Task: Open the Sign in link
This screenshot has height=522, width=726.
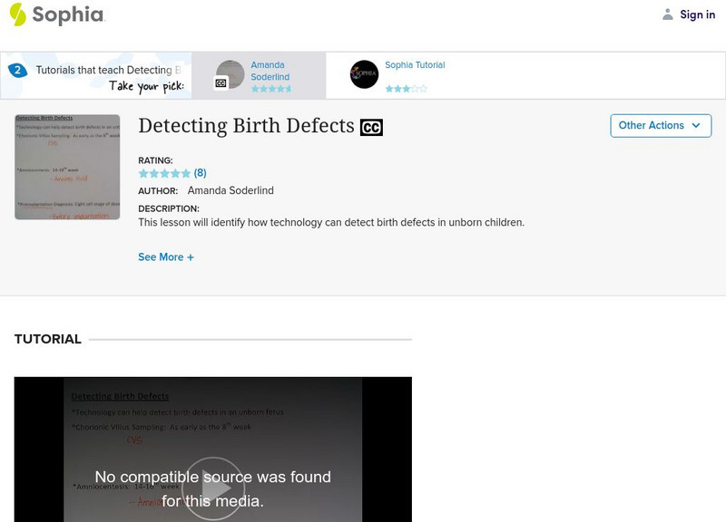Action: tap(697, 14)
